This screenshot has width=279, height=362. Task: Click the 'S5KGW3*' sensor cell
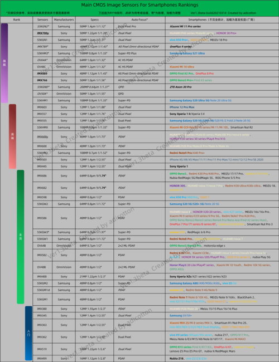click(x=43, y=232)
